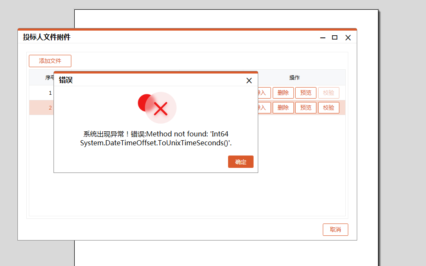Click 校验 for the row 2 file
Screen dimensions: 426x266
[328, 108]
